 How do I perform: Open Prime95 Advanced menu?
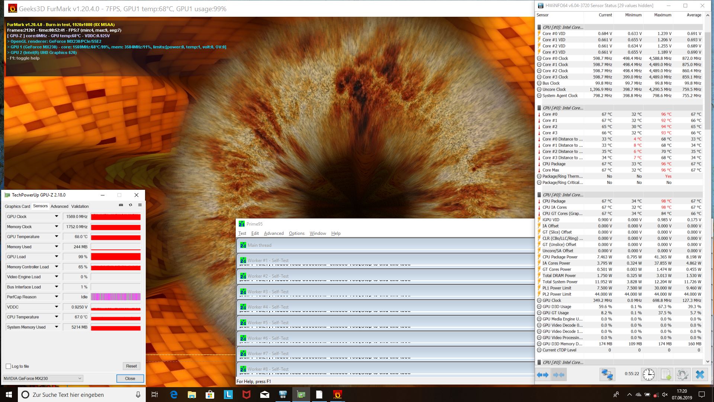[x=274, y=233]
